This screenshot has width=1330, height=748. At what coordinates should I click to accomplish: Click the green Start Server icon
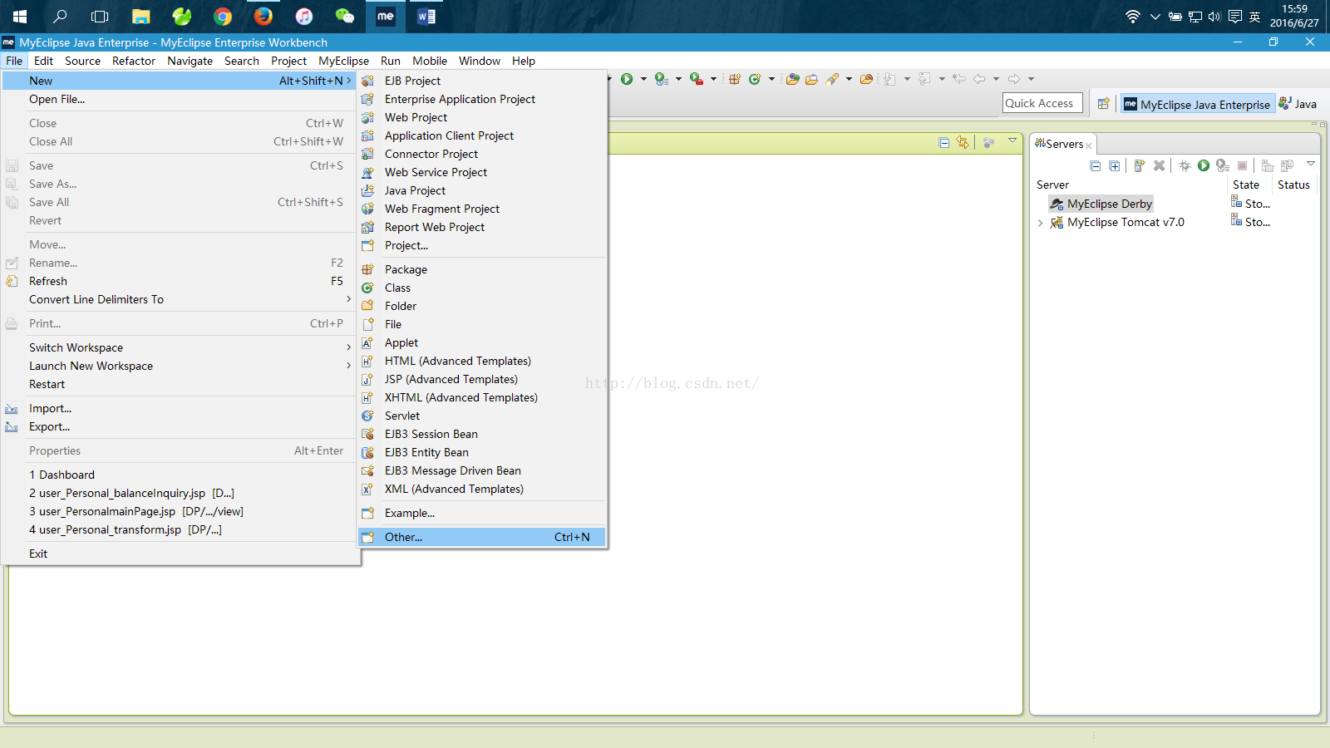1204,166
